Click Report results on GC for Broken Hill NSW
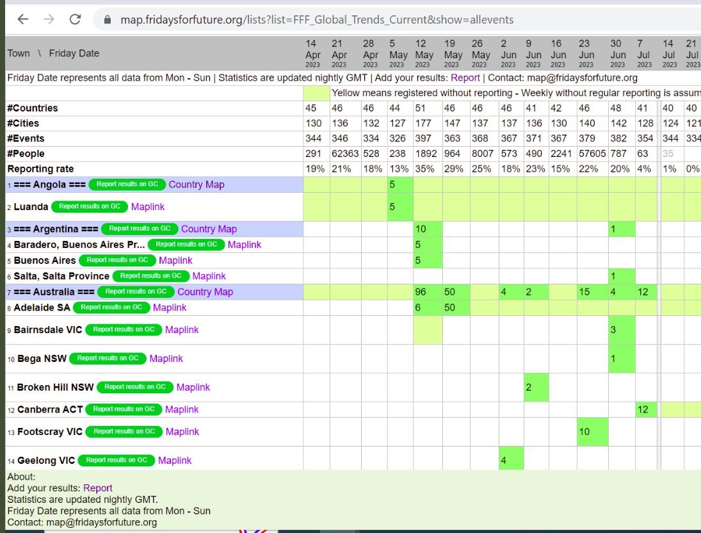The width and height of the screenshot is (701, 533). pos(135,387)
